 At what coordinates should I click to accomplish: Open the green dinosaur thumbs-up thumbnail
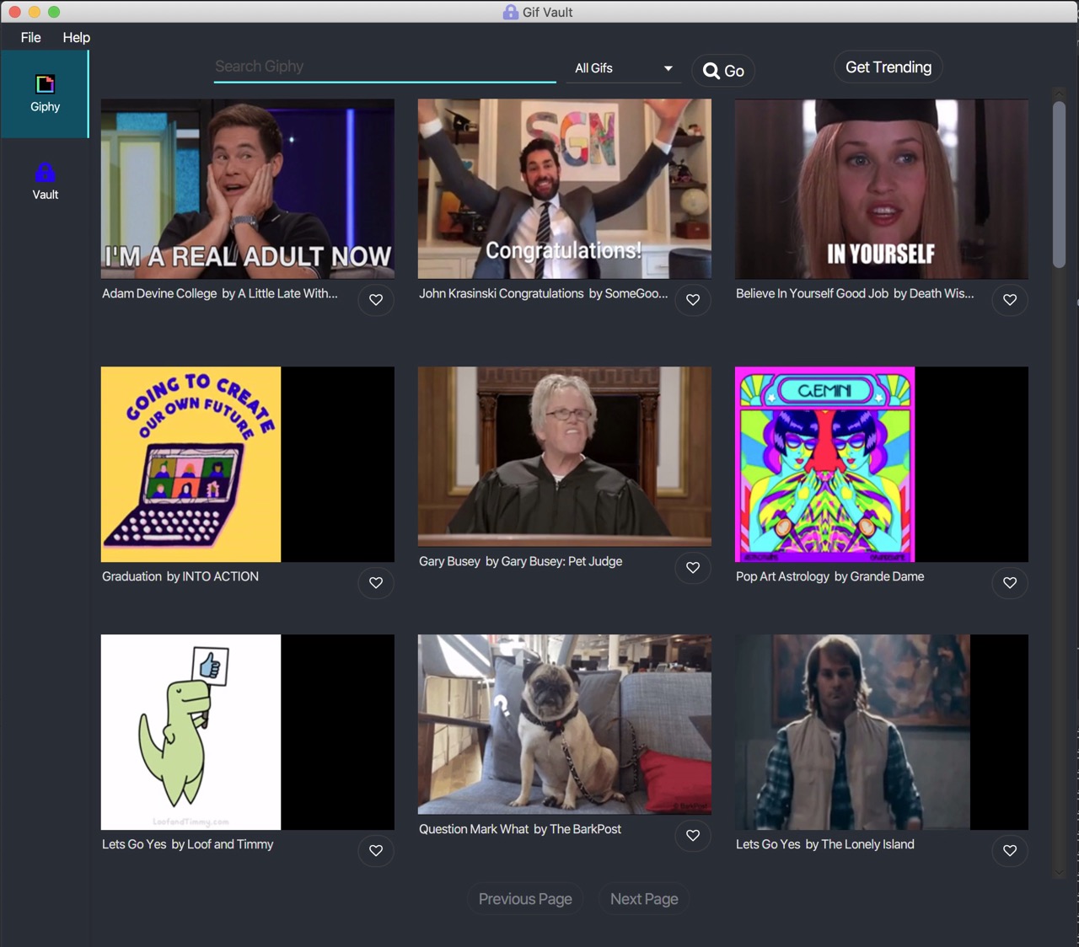pyautogui.click(x=191, y=732)
